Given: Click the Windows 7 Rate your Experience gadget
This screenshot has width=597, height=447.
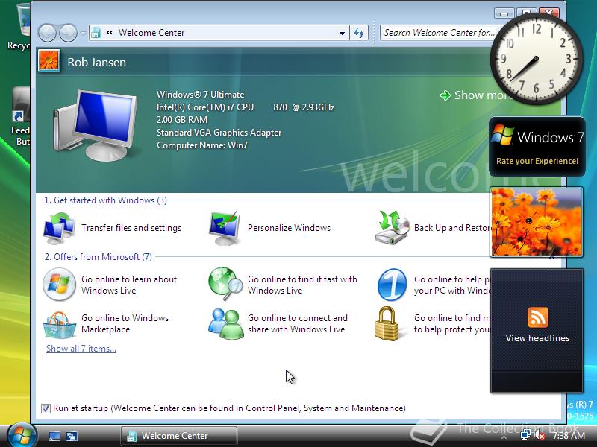Looking at the screenshot, I should 537,147.
